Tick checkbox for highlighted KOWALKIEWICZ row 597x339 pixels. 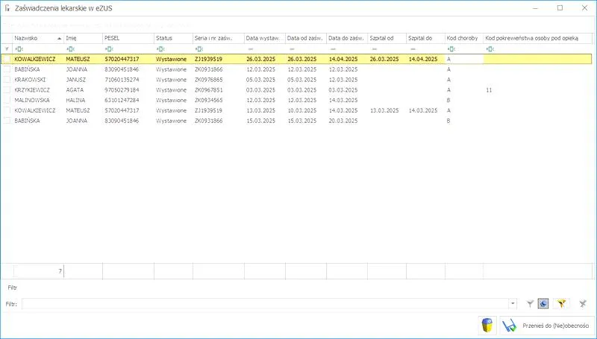click(x=7, y=59)
